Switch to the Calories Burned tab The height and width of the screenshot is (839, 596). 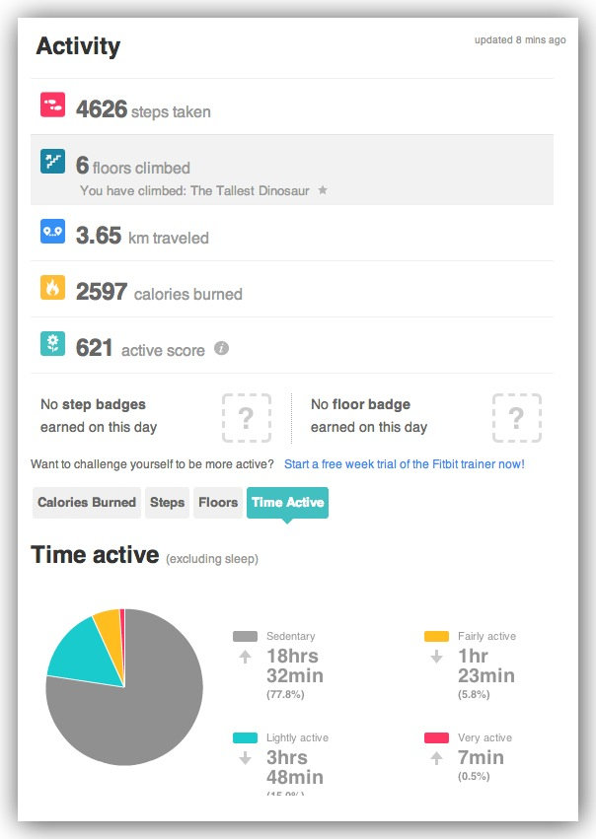tap(87, 503)
